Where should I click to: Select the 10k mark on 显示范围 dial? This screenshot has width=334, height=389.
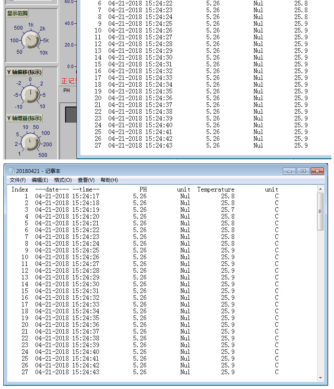coord(44,52)
